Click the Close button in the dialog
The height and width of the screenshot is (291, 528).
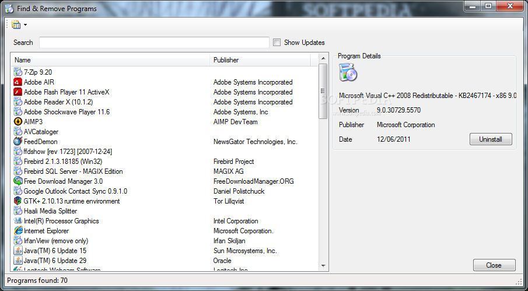pos(494,265)
